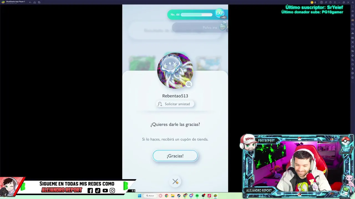Click the Buscar taskbar search box

pyautogui.click(x=150, y=196)
